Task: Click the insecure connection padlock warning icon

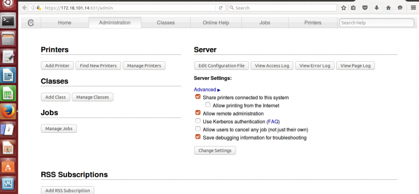Action: (39, 8)
